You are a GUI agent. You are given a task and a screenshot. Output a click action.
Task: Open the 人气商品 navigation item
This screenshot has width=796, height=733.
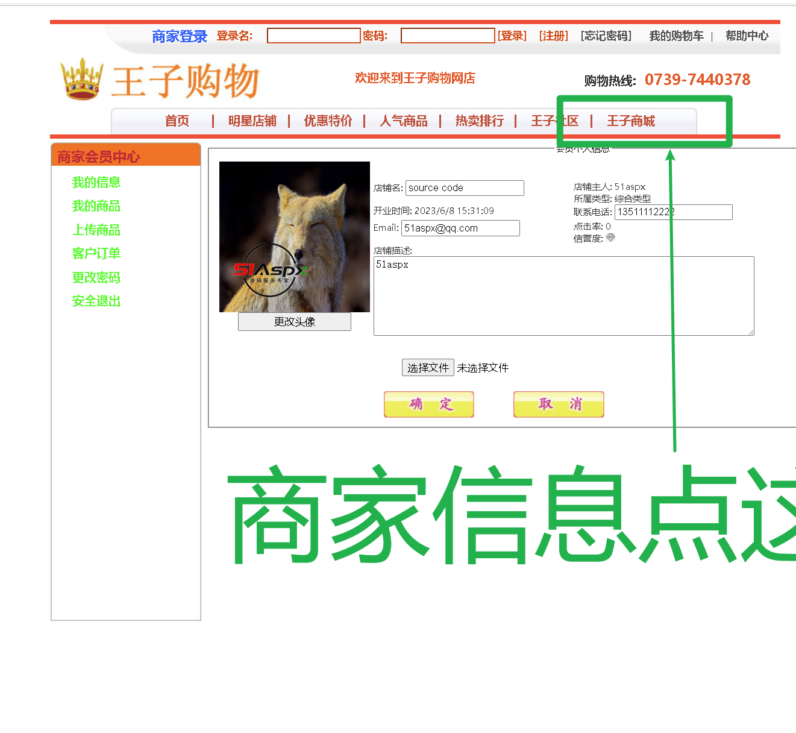404,121
